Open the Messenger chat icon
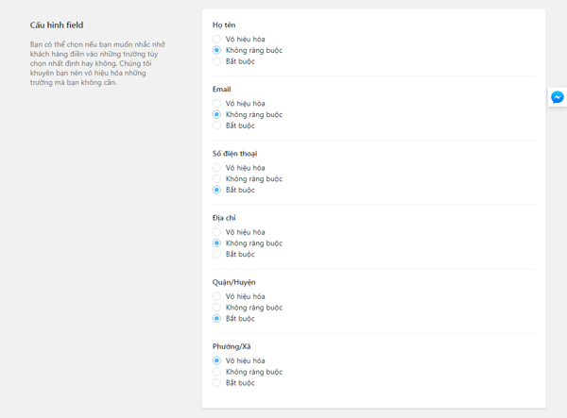Image resolution: width=567 pixels, height=418 pixels. click(558, 97)
